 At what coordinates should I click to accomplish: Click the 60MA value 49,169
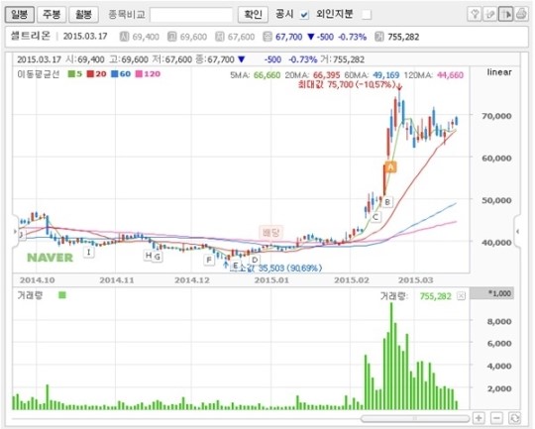[385, 75]
